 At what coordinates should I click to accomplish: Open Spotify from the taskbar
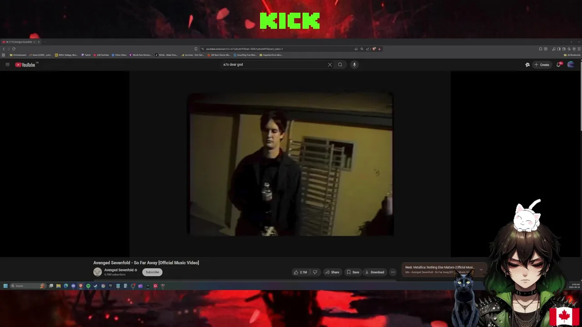point(88,286)
